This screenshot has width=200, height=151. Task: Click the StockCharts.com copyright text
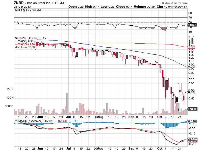coord(175,3)
